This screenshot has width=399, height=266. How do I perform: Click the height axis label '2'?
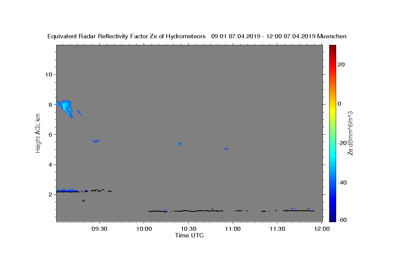(50, 195)
